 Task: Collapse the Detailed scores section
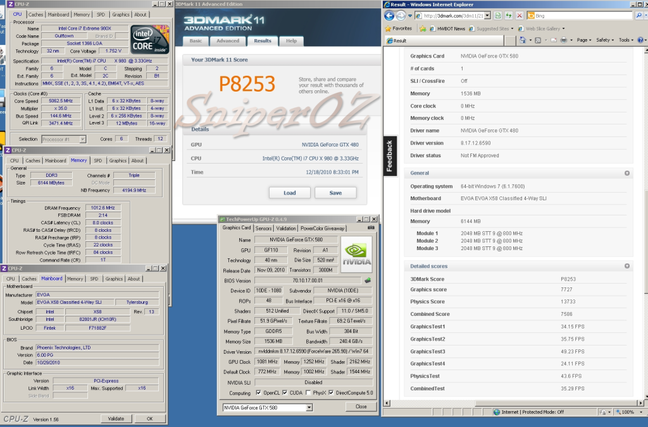pos(626,267)
